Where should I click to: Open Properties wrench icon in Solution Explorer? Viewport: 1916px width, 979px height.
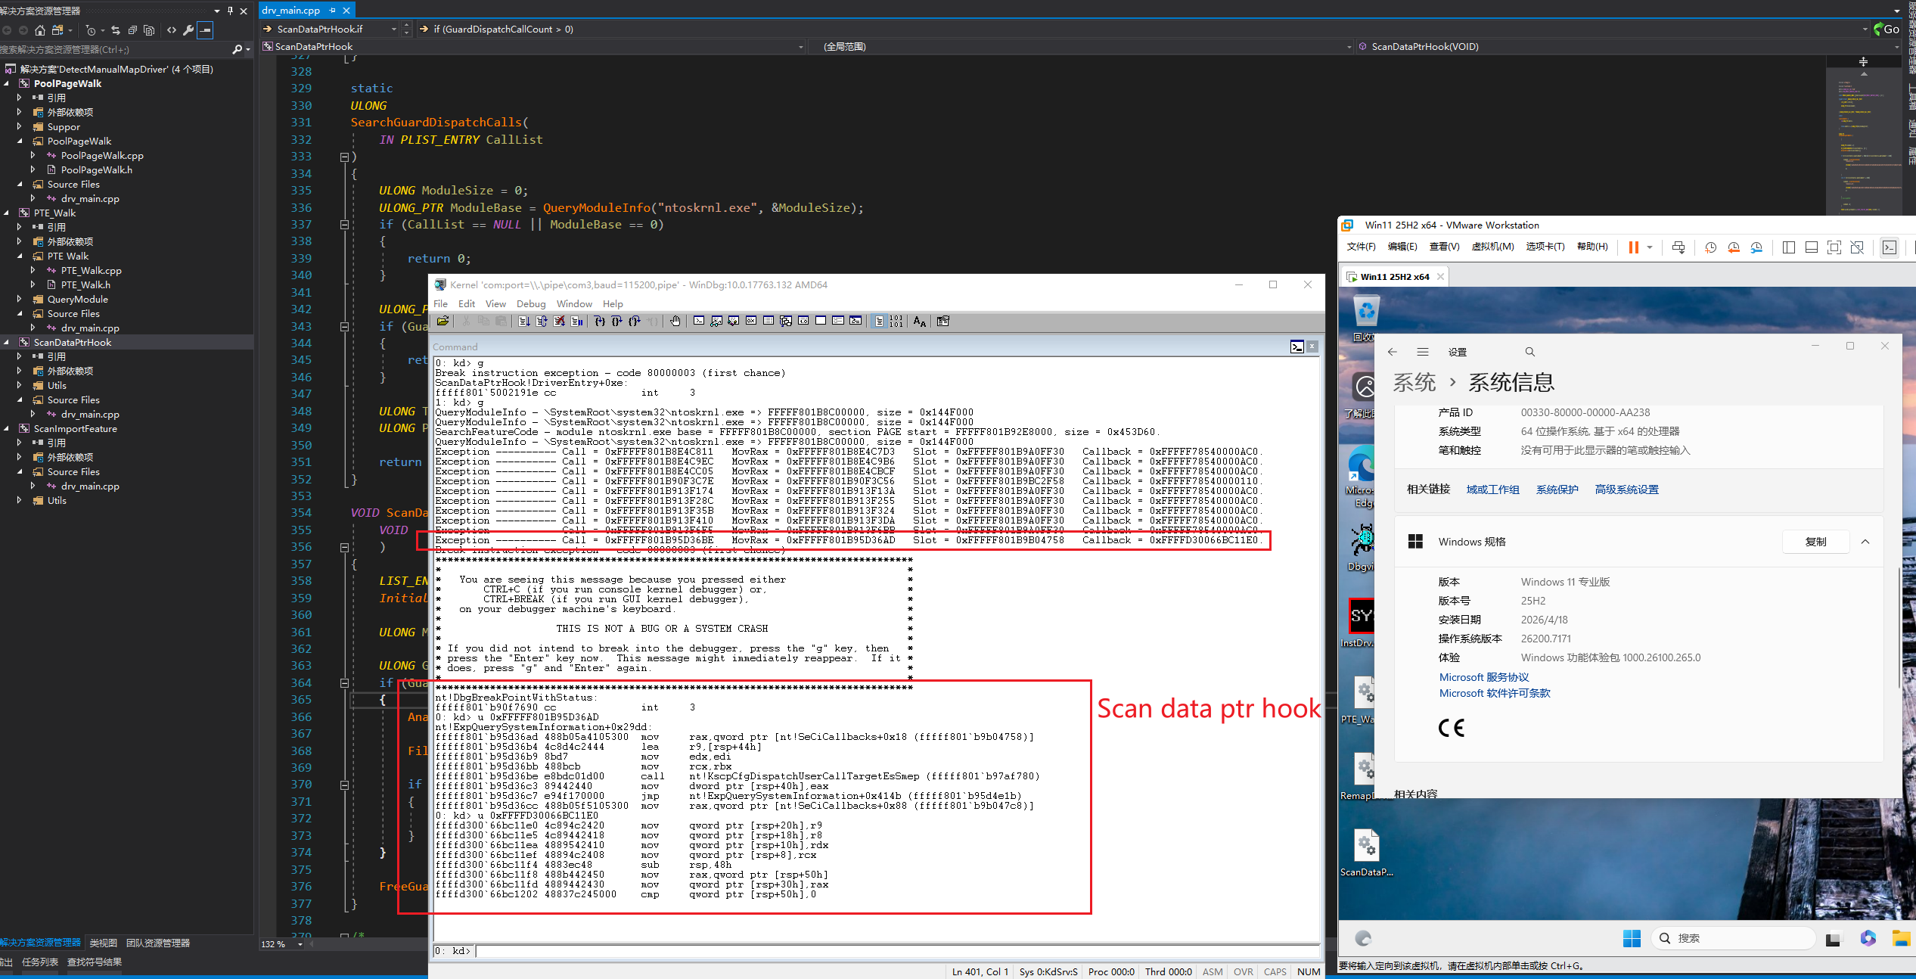(188, 30)
